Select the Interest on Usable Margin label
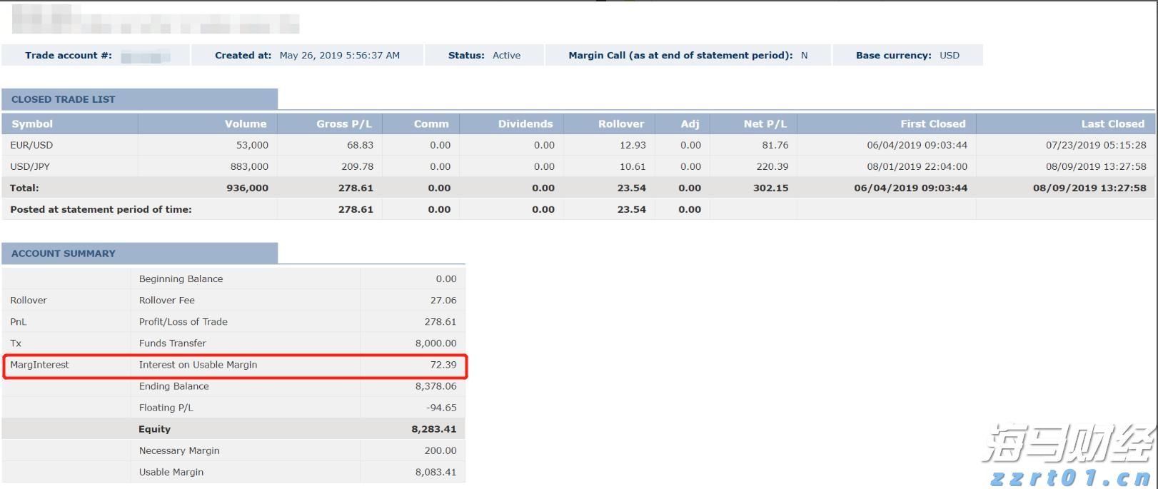The image size is (1158, 489). click(x=198, y=365)
